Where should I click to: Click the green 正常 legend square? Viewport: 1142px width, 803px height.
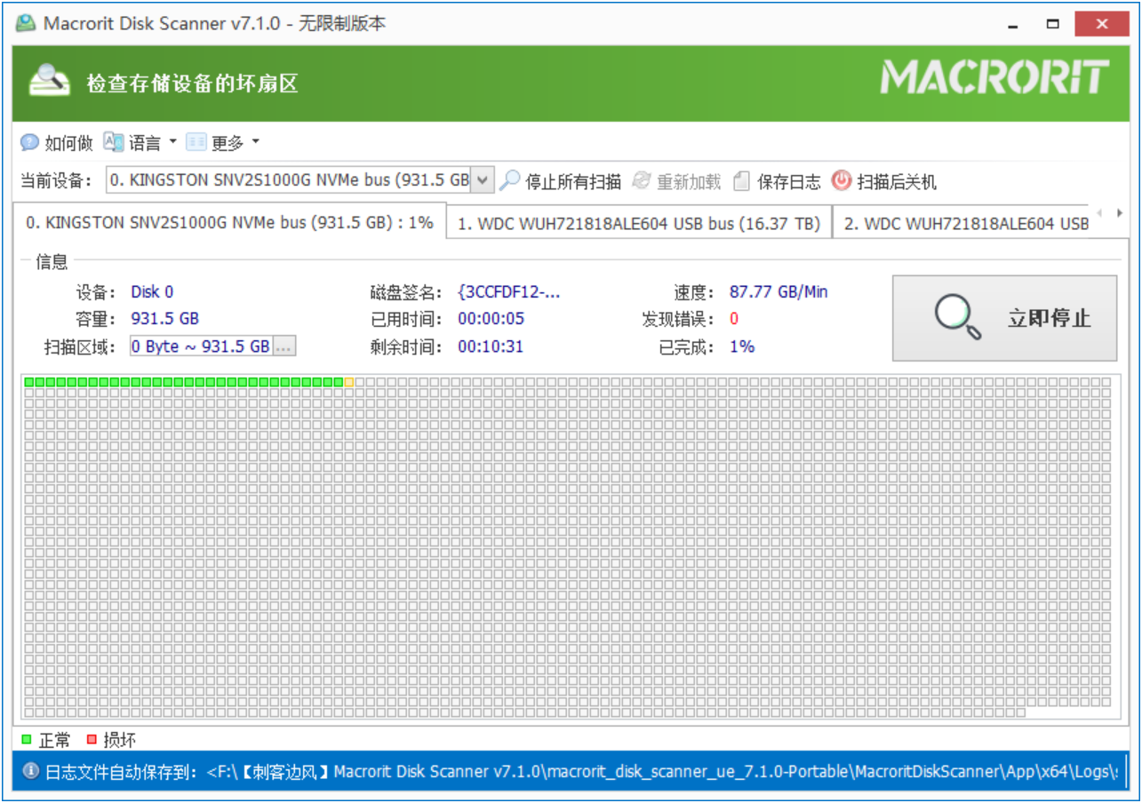coord(26,739)
